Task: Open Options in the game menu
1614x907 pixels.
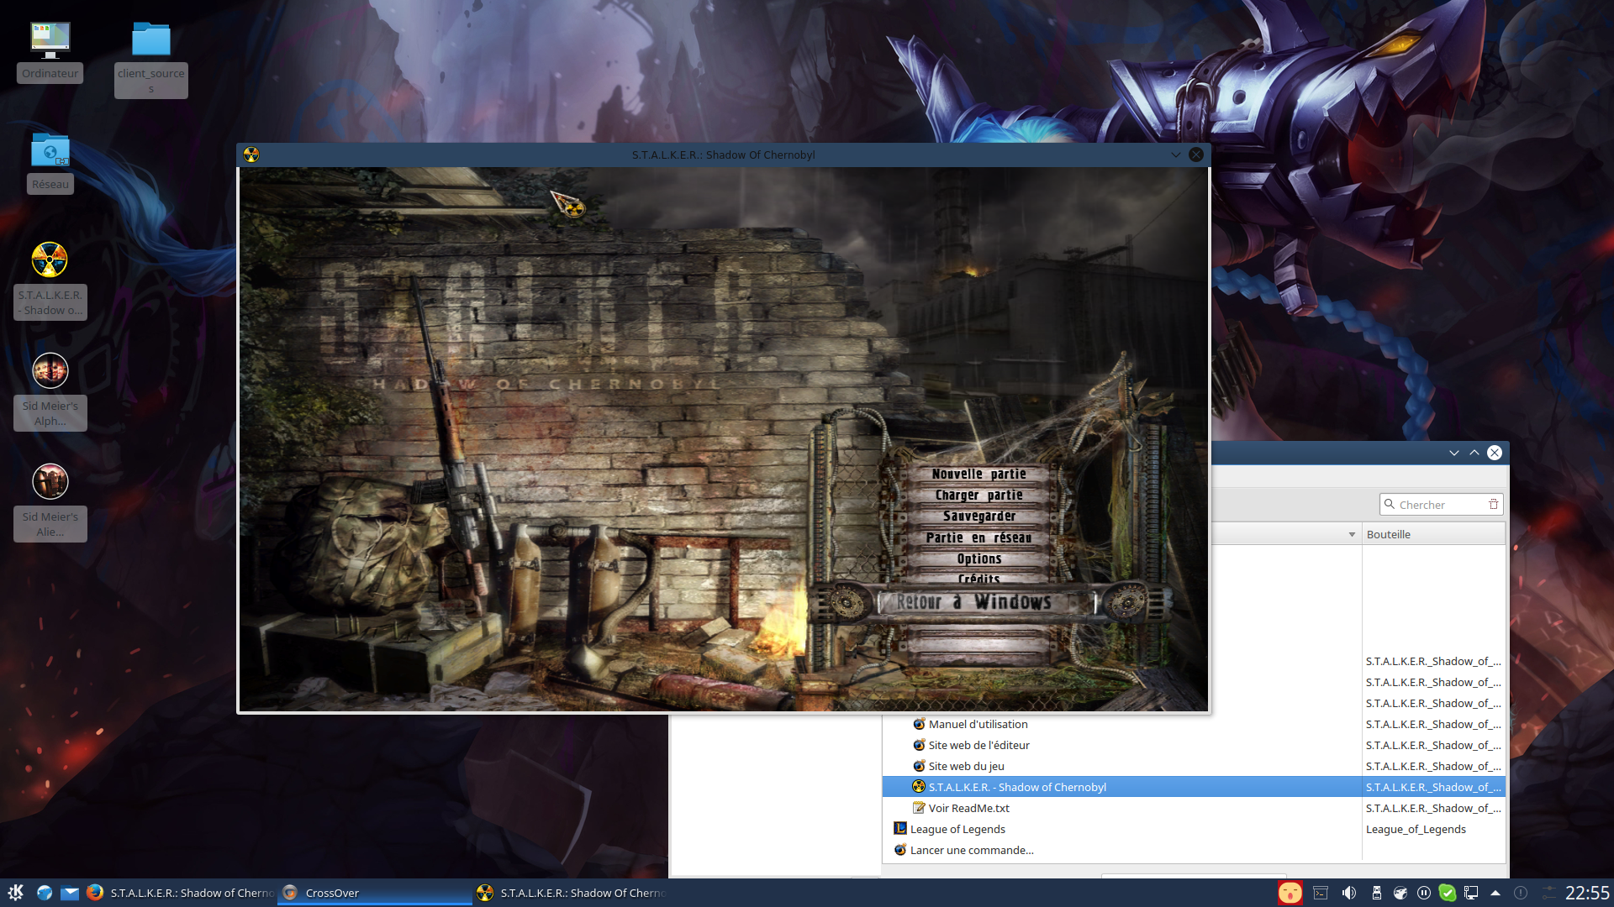Action: (978, 559)
